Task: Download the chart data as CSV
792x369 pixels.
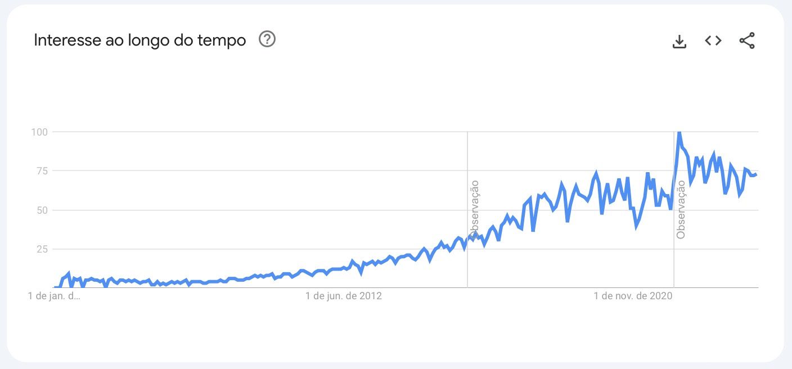Action: click(679, 41)
